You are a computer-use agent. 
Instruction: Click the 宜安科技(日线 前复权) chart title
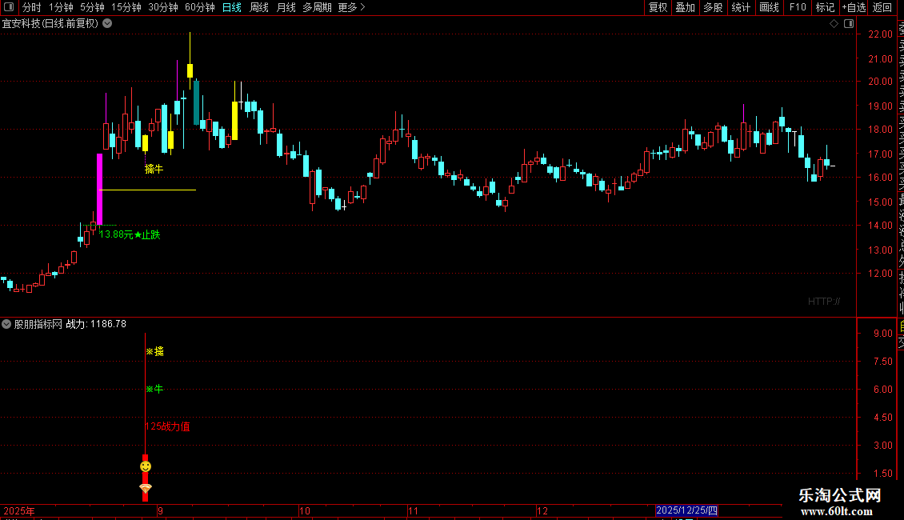50,24
